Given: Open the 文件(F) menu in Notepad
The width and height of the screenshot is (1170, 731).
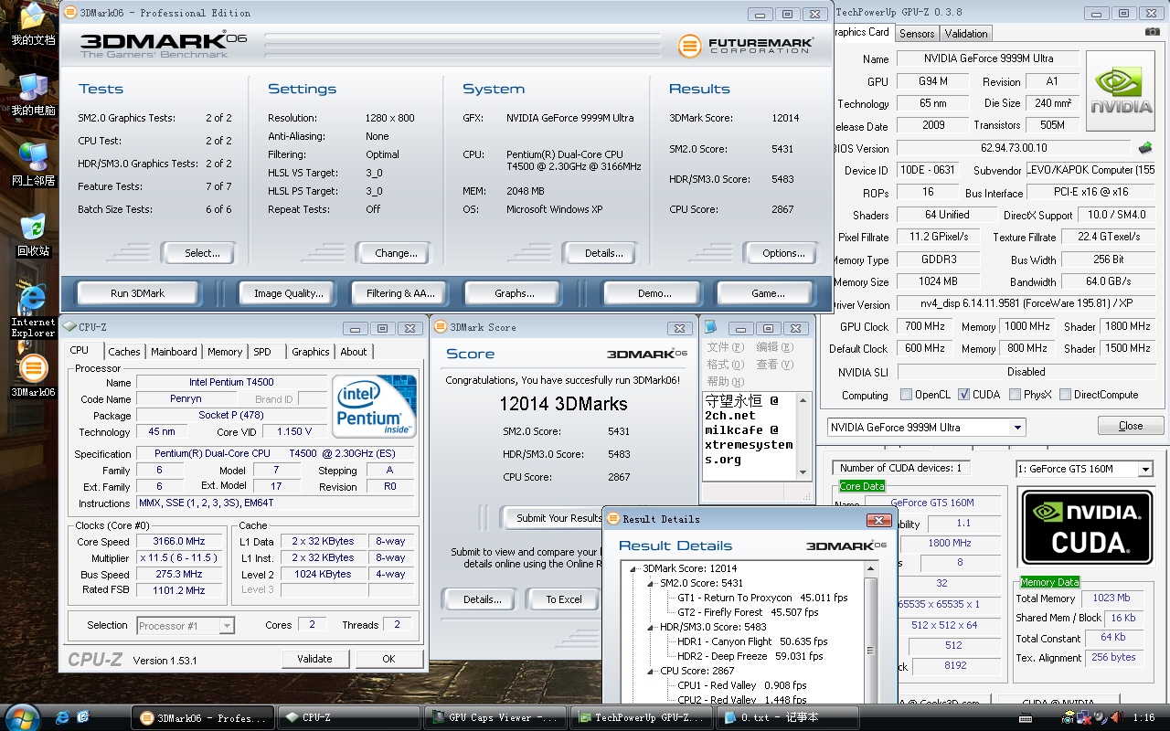Looking at the screenshot, I should pyautogui.click(x=725, y=347).
